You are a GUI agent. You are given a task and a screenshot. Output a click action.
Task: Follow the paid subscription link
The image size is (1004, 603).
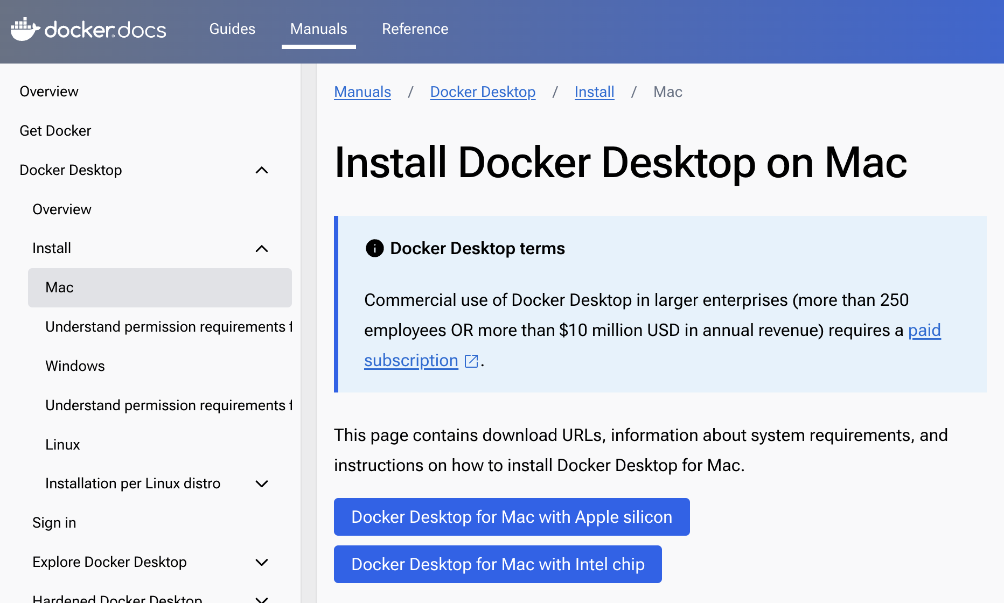tap(924, 330)
